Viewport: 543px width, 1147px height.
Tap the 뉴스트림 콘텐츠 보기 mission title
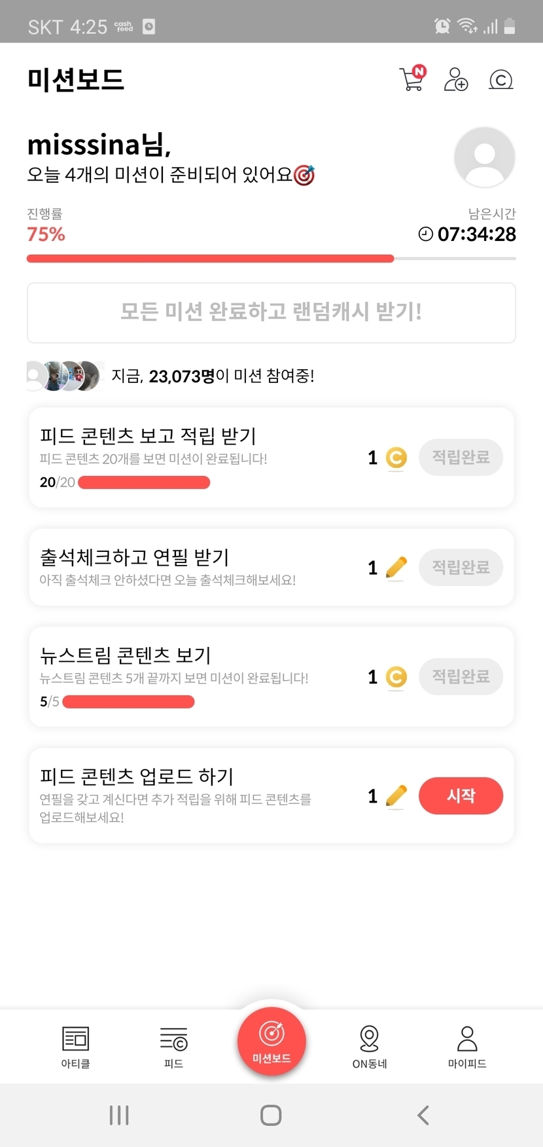[x=125, y=655]
